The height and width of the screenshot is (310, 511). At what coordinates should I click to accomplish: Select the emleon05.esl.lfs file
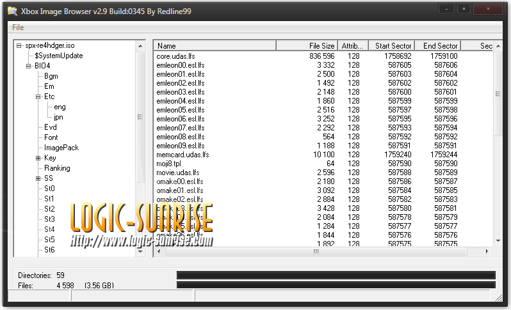[x=181, y=110]
